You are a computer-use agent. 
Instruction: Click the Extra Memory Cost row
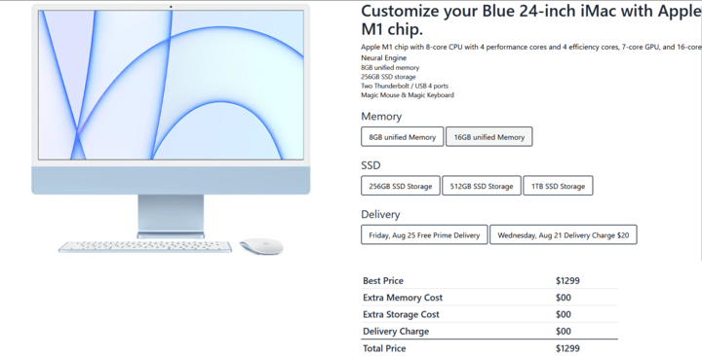(x=489, y=298)
